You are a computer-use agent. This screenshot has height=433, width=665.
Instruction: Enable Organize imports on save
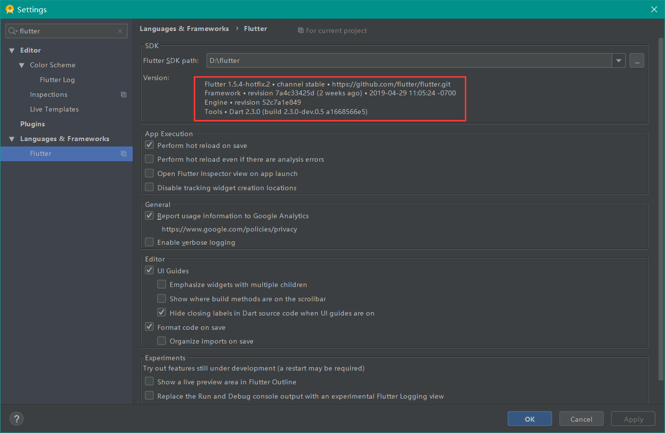tap(161, 340)
